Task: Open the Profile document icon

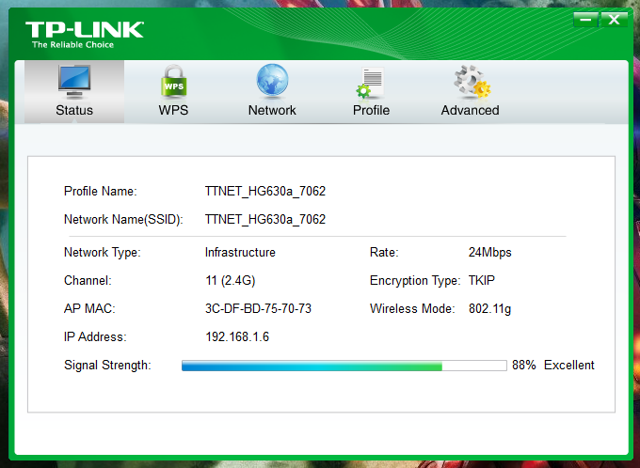Action: coord(371,83)
